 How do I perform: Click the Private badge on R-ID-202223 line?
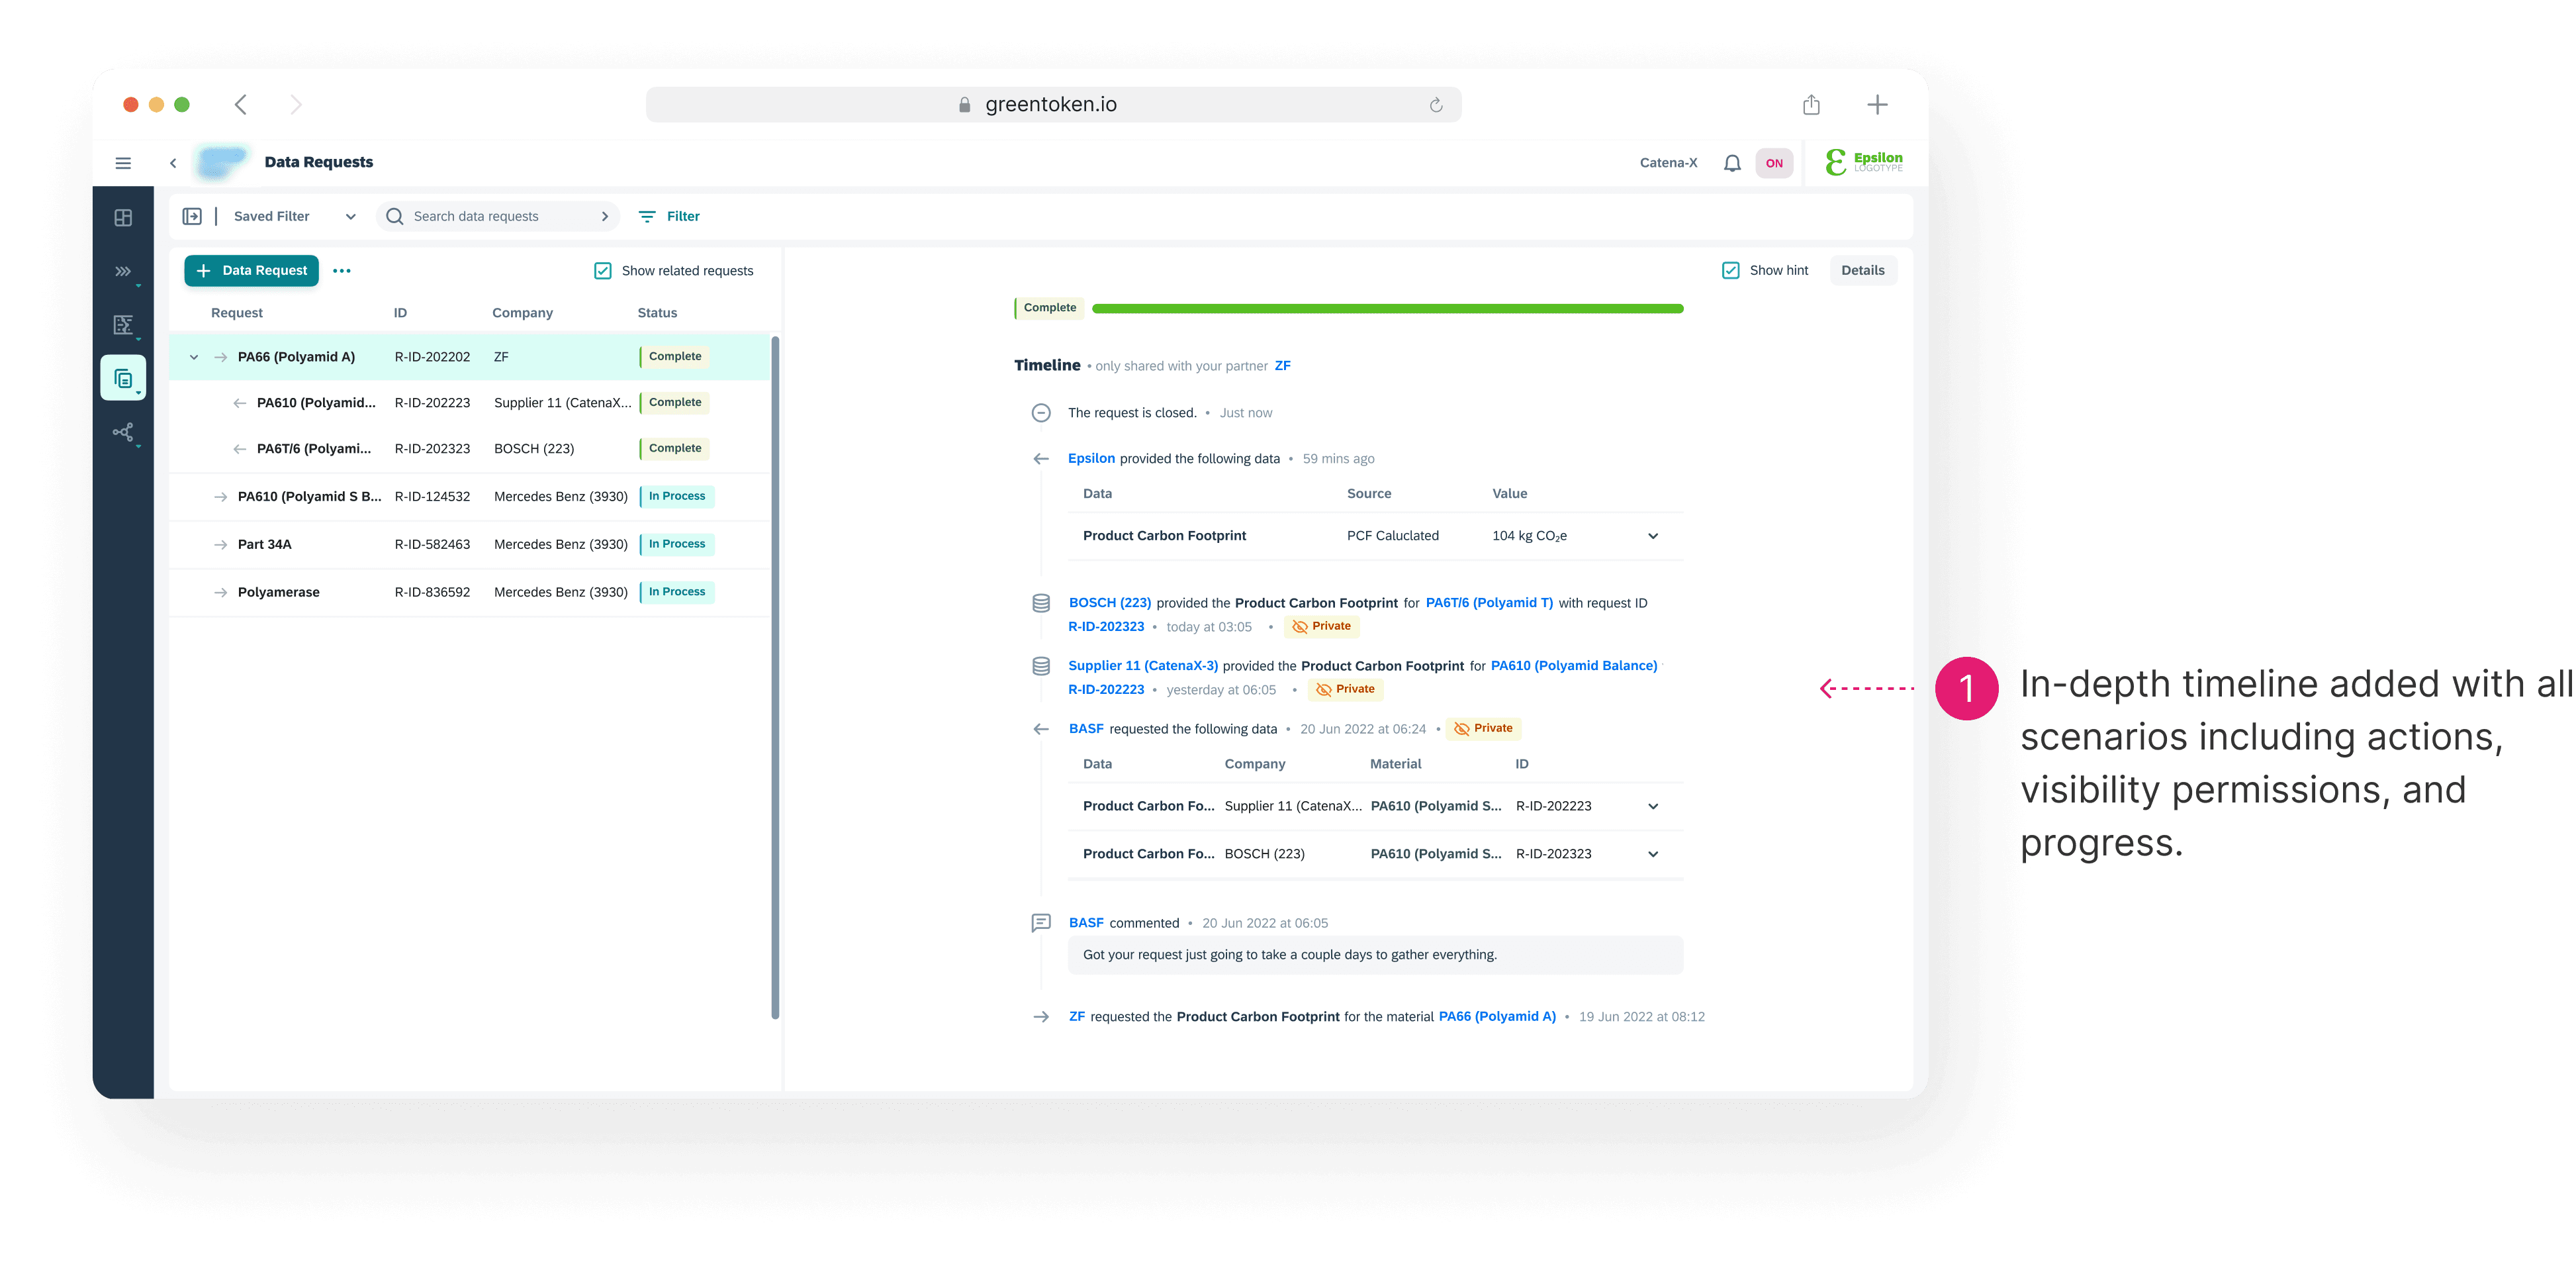click(x=1345, y=690)
